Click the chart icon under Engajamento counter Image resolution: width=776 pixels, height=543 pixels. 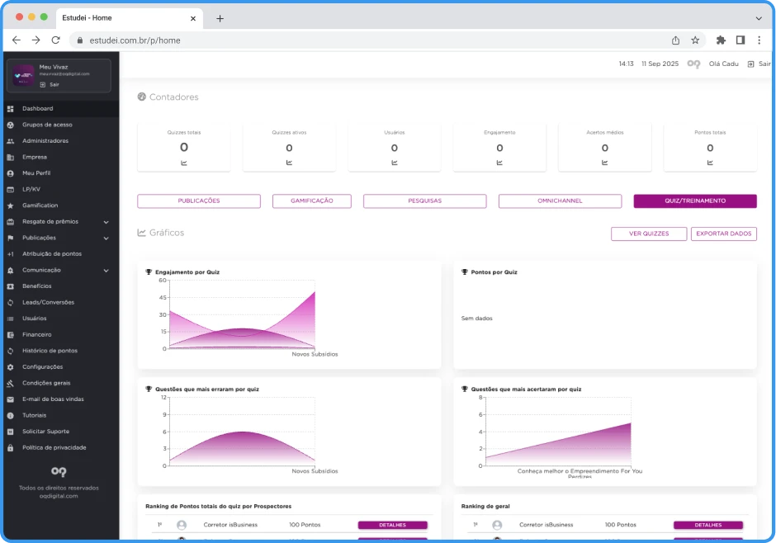[499, 163]
